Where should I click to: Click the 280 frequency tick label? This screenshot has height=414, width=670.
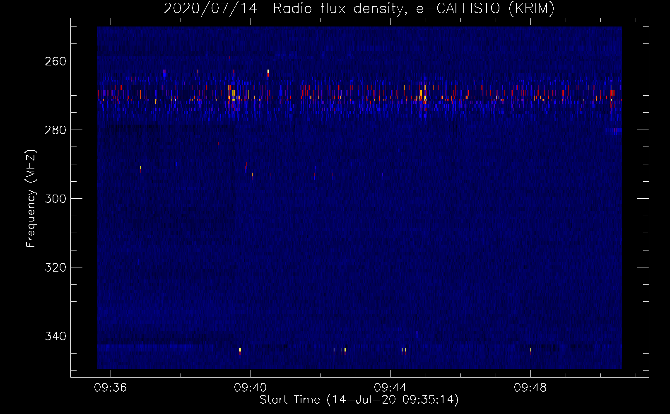(x=55, y=130)
